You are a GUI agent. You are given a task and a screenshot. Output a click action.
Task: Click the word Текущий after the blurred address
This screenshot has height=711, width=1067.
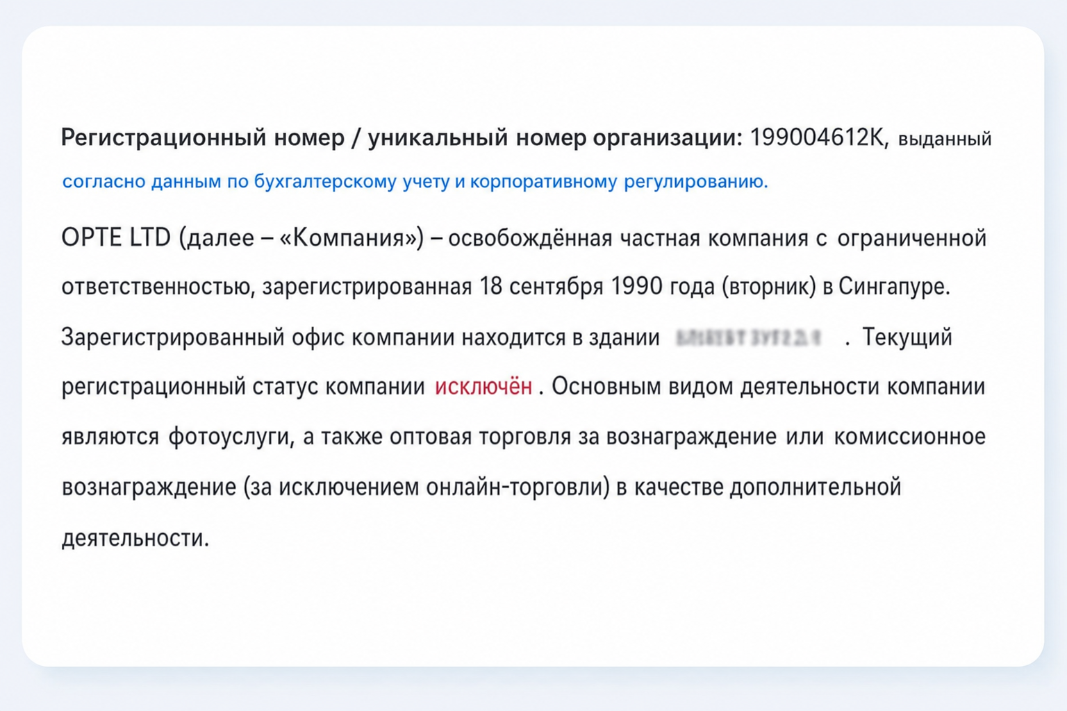[x=907, y=337]
